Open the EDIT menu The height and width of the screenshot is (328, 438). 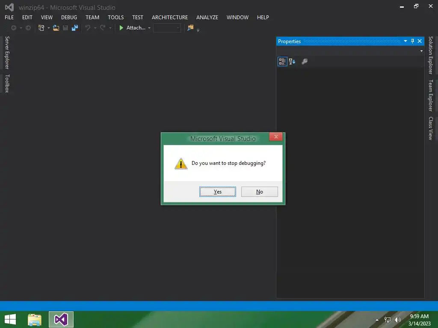tap(27, 17)
